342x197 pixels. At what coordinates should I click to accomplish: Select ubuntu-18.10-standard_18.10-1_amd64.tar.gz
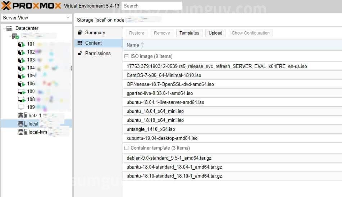[233, 176]
